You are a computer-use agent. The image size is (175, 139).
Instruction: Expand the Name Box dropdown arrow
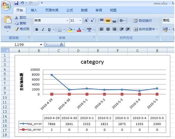(x=41, y=44)
